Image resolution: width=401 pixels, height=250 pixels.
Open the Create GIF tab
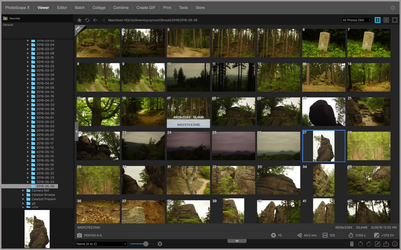pyautogui.click(x=146, y=7)
